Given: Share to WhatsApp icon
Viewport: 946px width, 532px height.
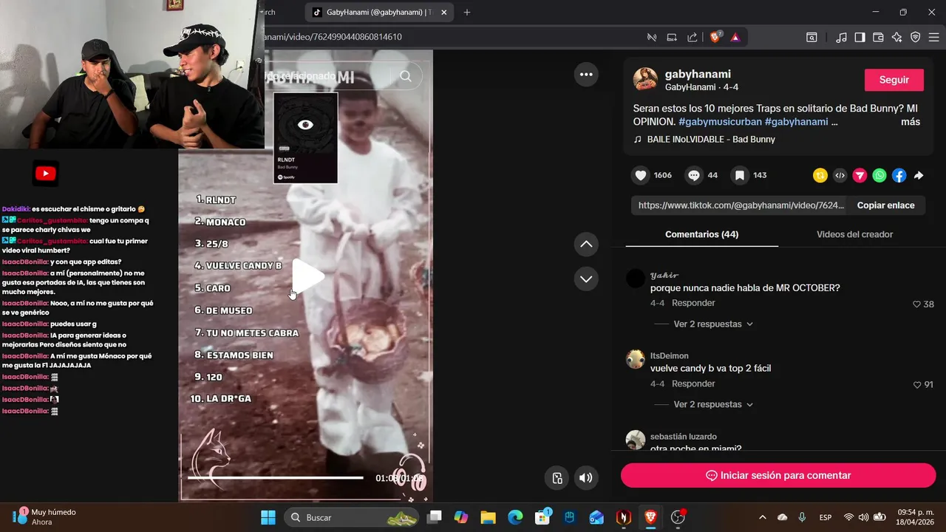Looking at the screenshot, I should [879, 175].
